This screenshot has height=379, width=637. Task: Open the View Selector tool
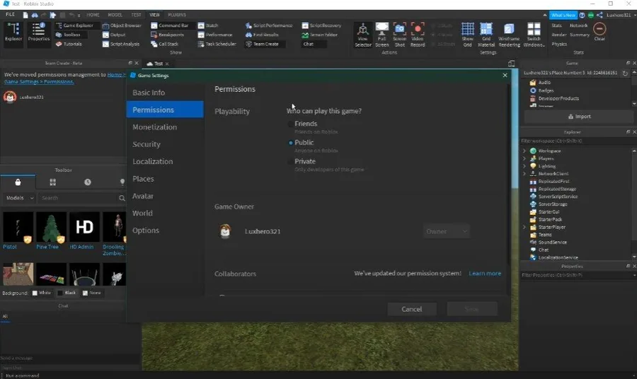click(363, 35)
